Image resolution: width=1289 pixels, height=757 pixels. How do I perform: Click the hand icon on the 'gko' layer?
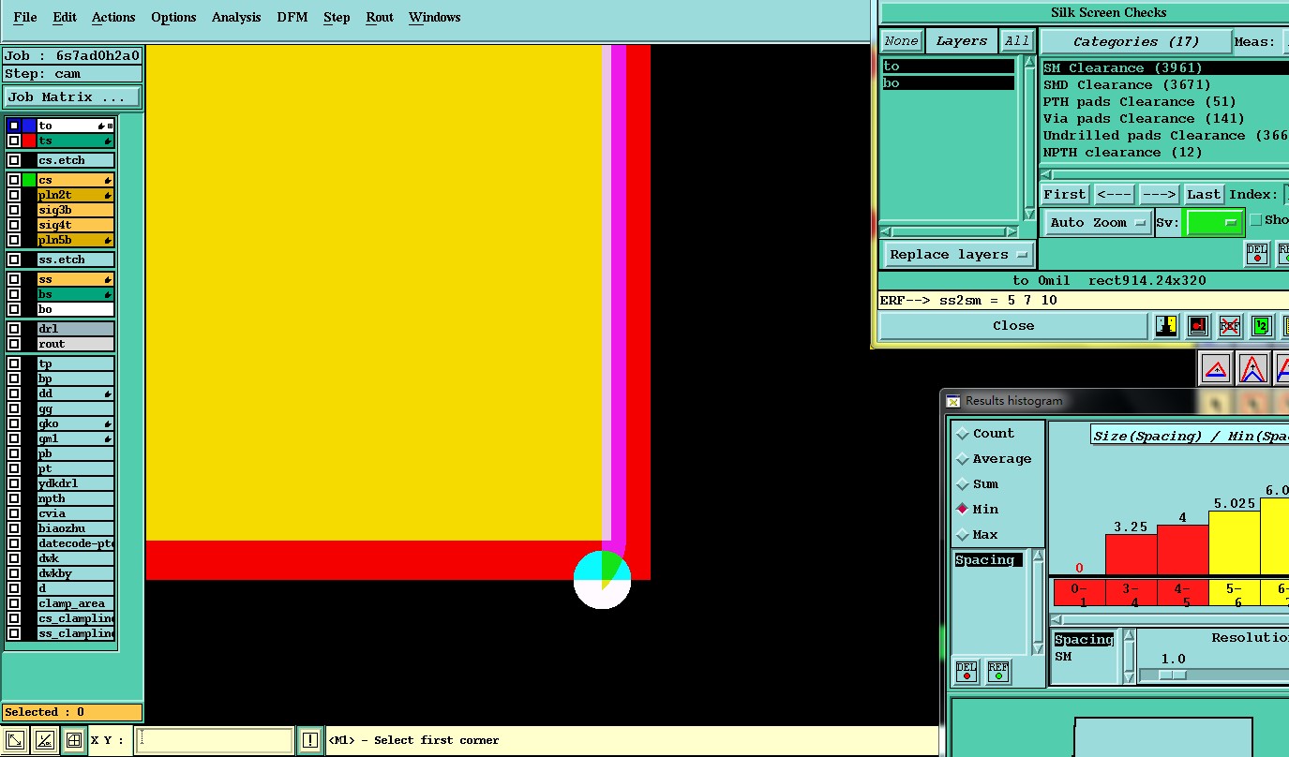108,424
